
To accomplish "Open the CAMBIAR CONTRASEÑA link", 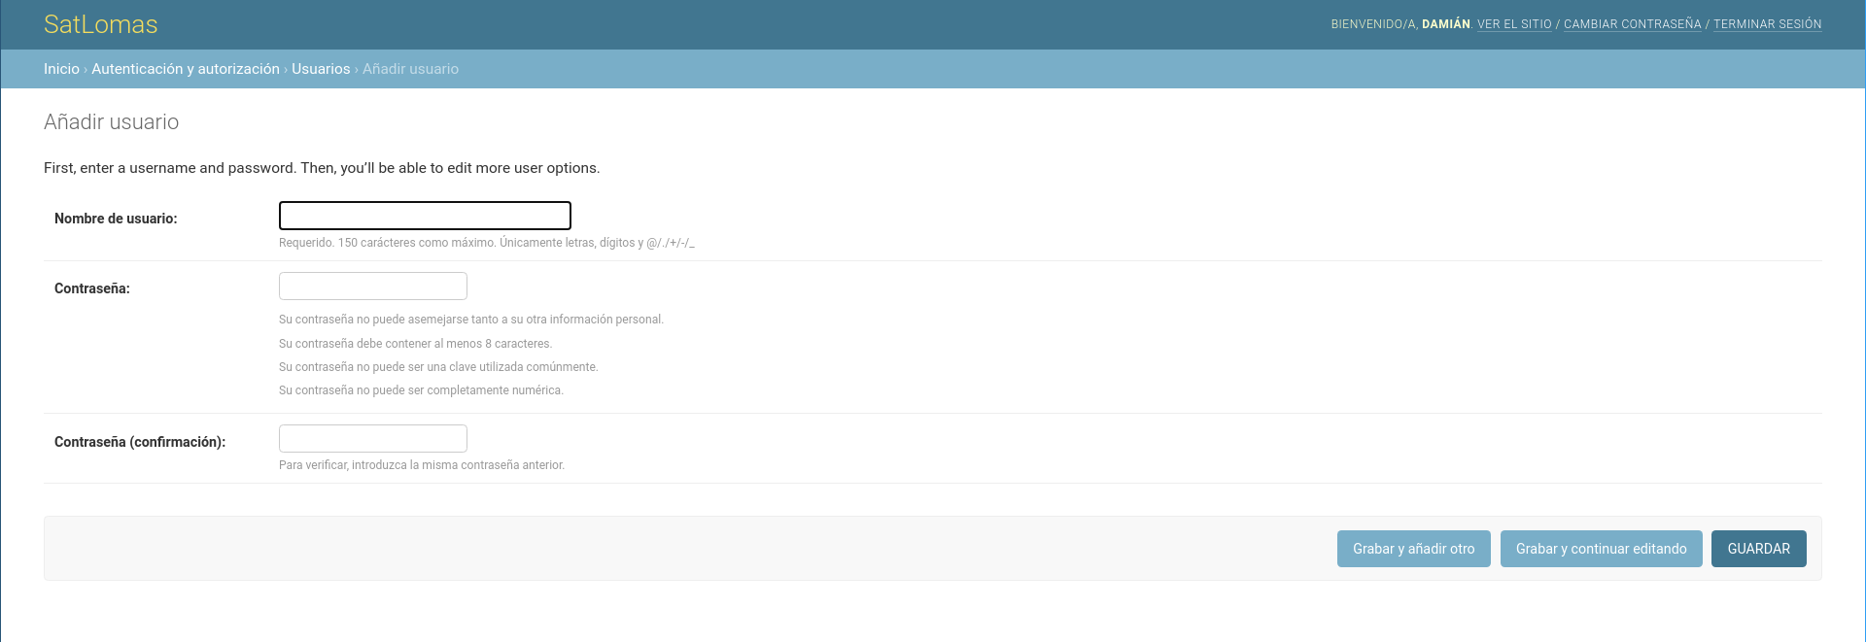I will tap(1632, 24).
